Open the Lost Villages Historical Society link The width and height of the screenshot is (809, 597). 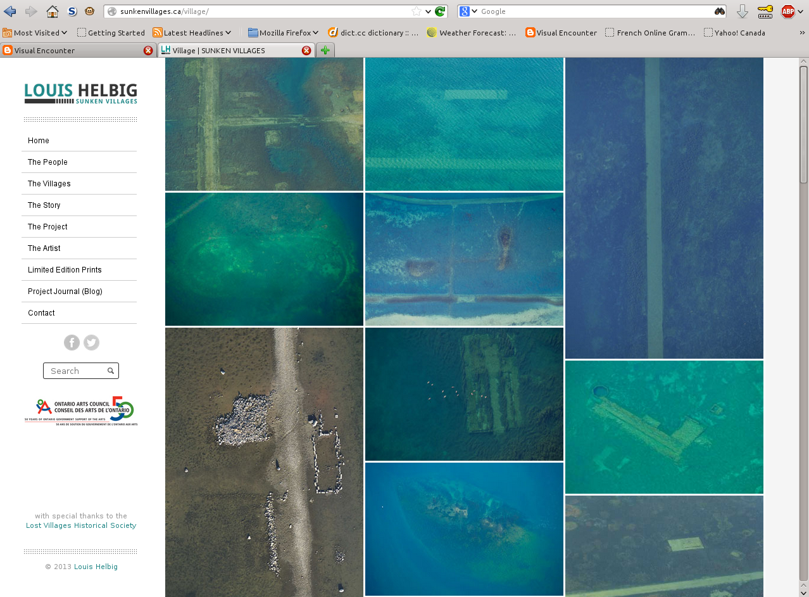tap(80, 525)
